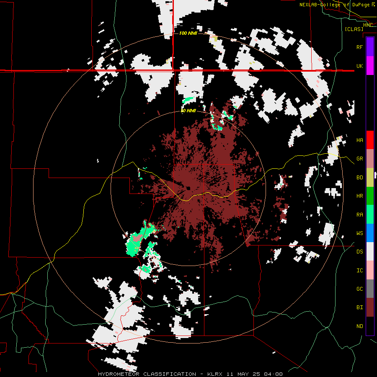377x377 pixels.
Task: Click the '50 NMI' range ring label
Action: click(188, 111)
